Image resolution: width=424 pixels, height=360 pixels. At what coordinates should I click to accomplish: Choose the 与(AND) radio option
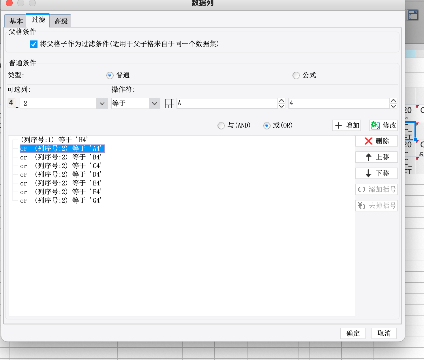pos(221,126)
